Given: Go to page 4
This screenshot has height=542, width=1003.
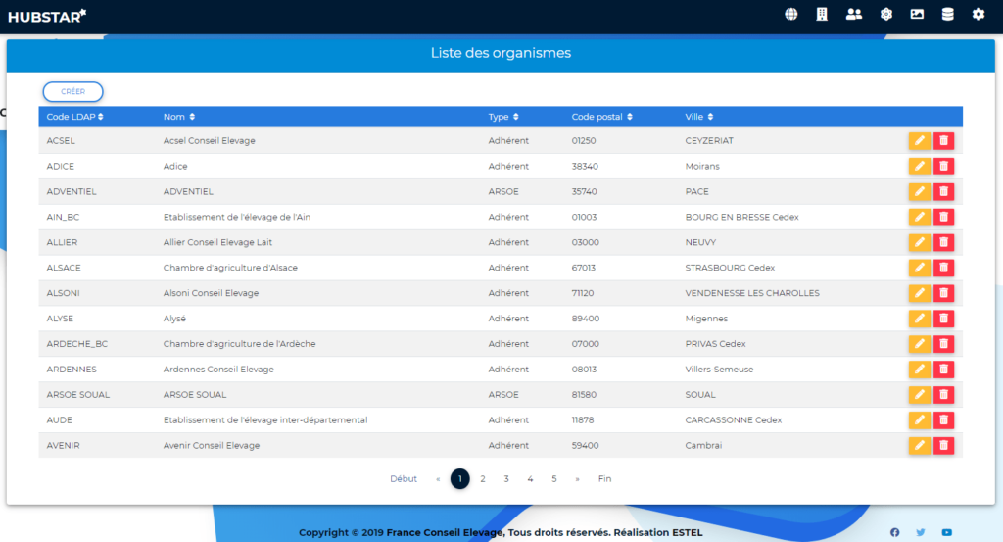Looking at the screenshot, I should pos(530,478).
